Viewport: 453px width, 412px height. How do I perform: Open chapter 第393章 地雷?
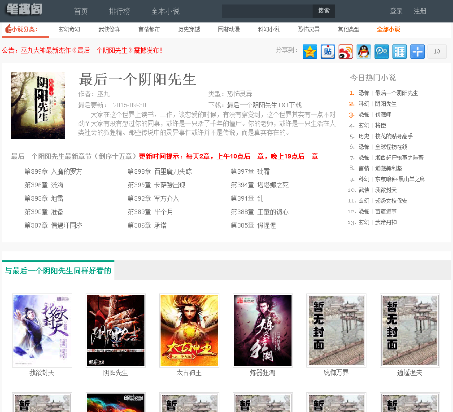pos(44,198)
